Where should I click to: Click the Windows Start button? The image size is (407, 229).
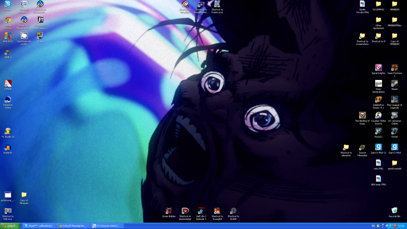pyautogui.click(x=10, y=226)
